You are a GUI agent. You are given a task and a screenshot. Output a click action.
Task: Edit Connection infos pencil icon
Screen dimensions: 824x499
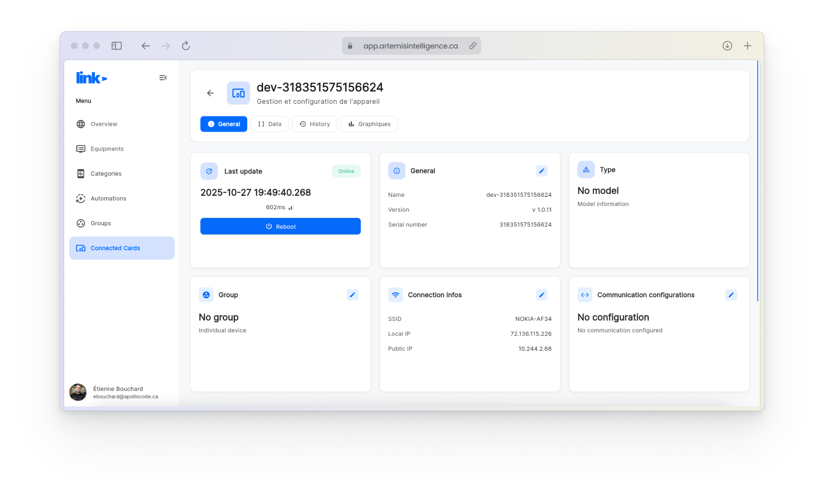(x=542, y=295)
